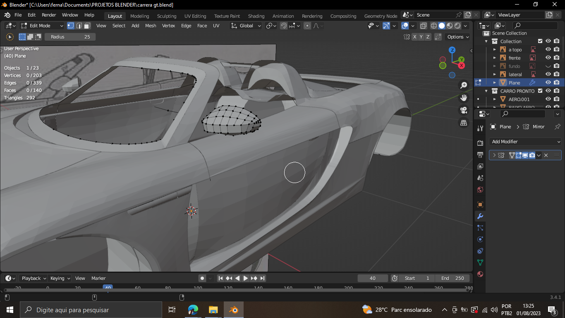The image size is (565, 318).
Task: Open the Edit Mode selector dropdown
Action: pyautogui.click(x=42, y=26)
